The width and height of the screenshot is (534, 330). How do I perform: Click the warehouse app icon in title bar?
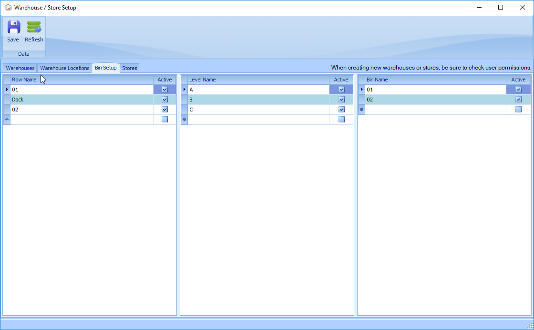click(8, 8)
